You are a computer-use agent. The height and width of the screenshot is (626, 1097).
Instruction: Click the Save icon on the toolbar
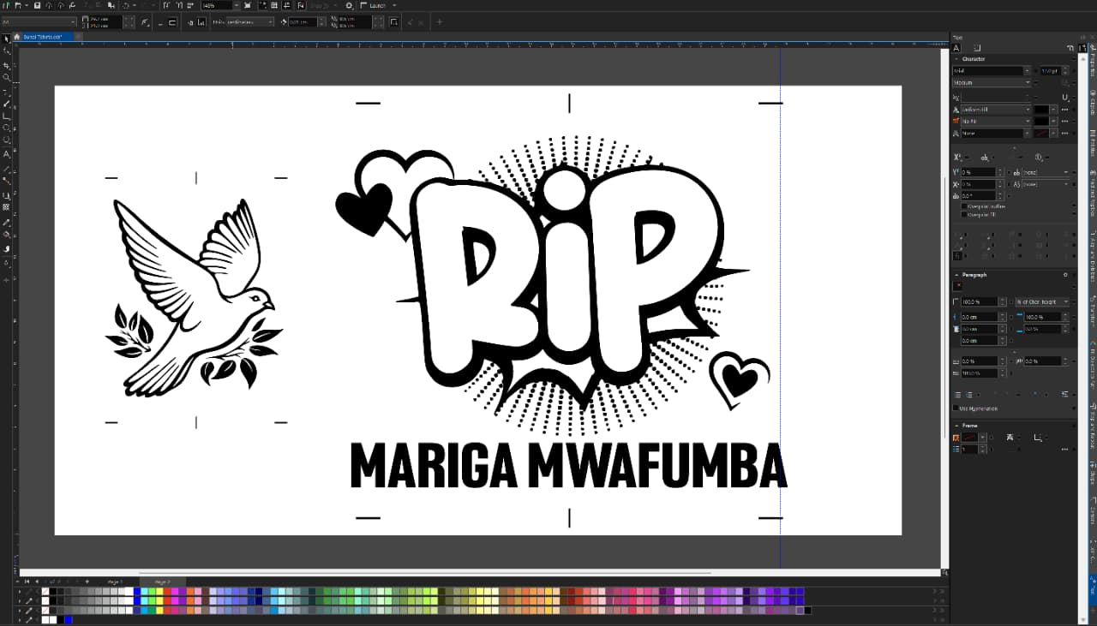37,5
